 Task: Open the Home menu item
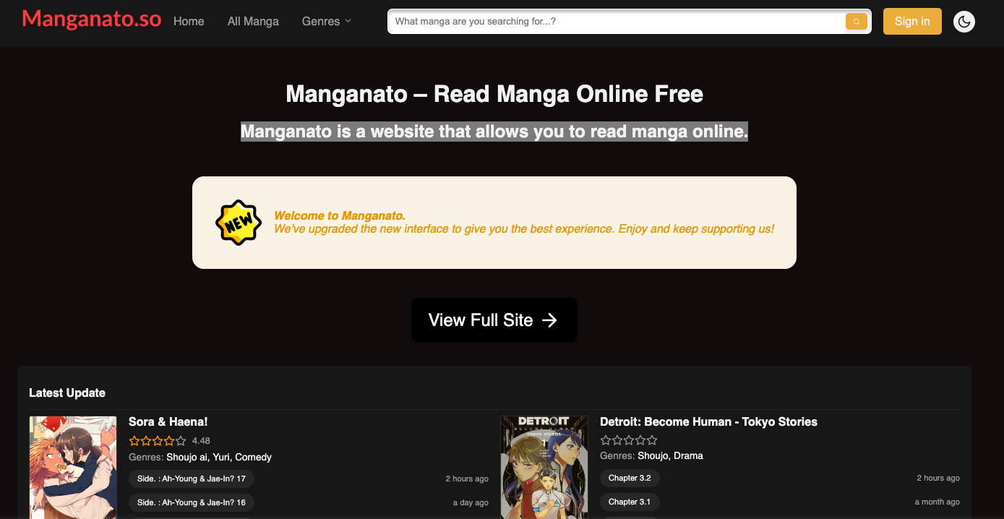[x=189, y=22]
